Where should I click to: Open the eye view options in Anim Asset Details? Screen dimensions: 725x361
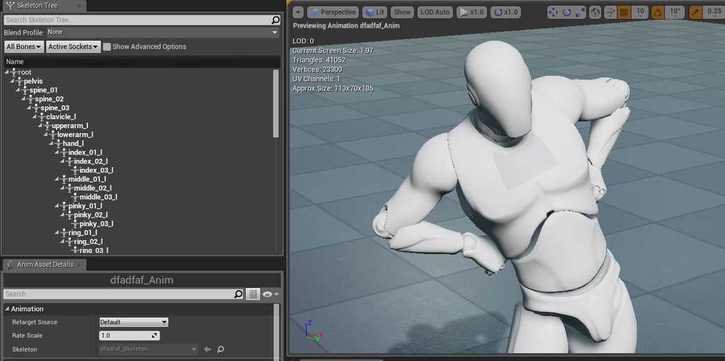point(270,294)
